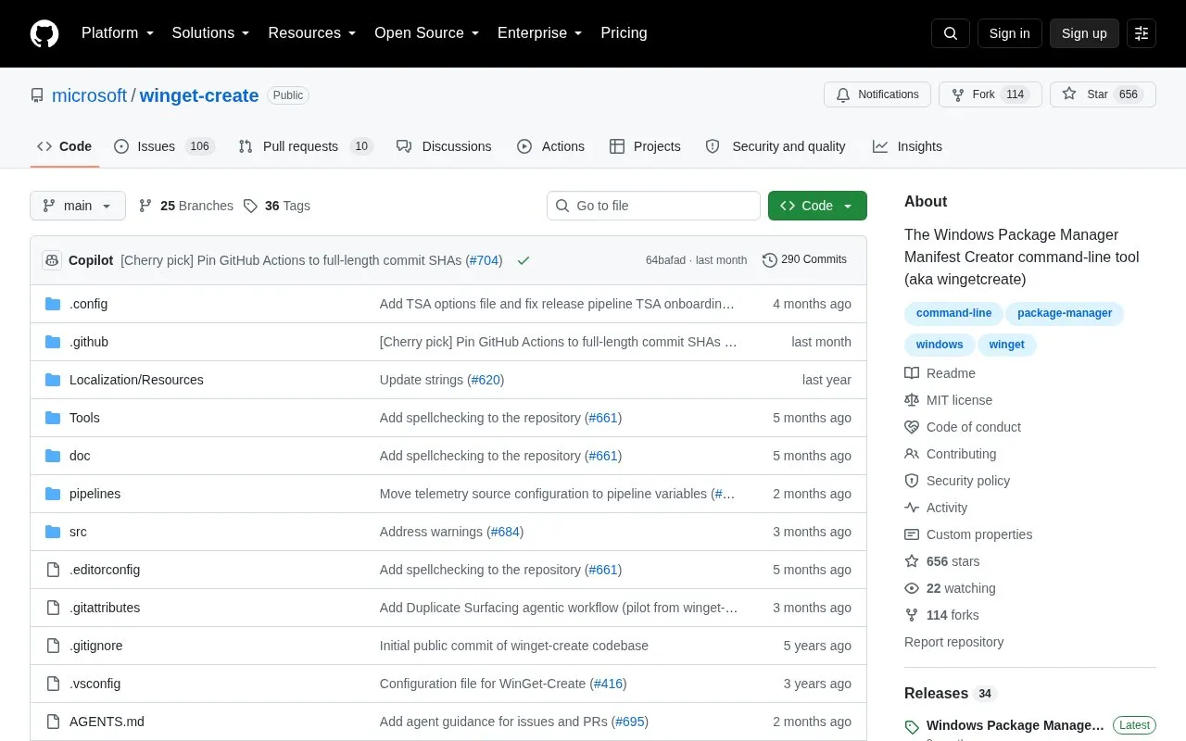Expand the Solutions menu

click(210, 33)
